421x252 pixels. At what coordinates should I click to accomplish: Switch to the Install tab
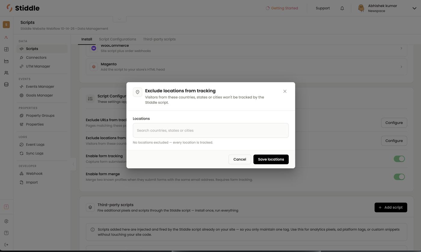coord(87,39)
